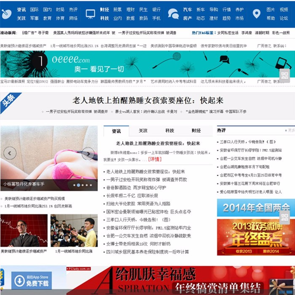Open the 2013政务微博年终盘点 banner
Viewport: 295px width, 295px height.
(x=256, y=237)
